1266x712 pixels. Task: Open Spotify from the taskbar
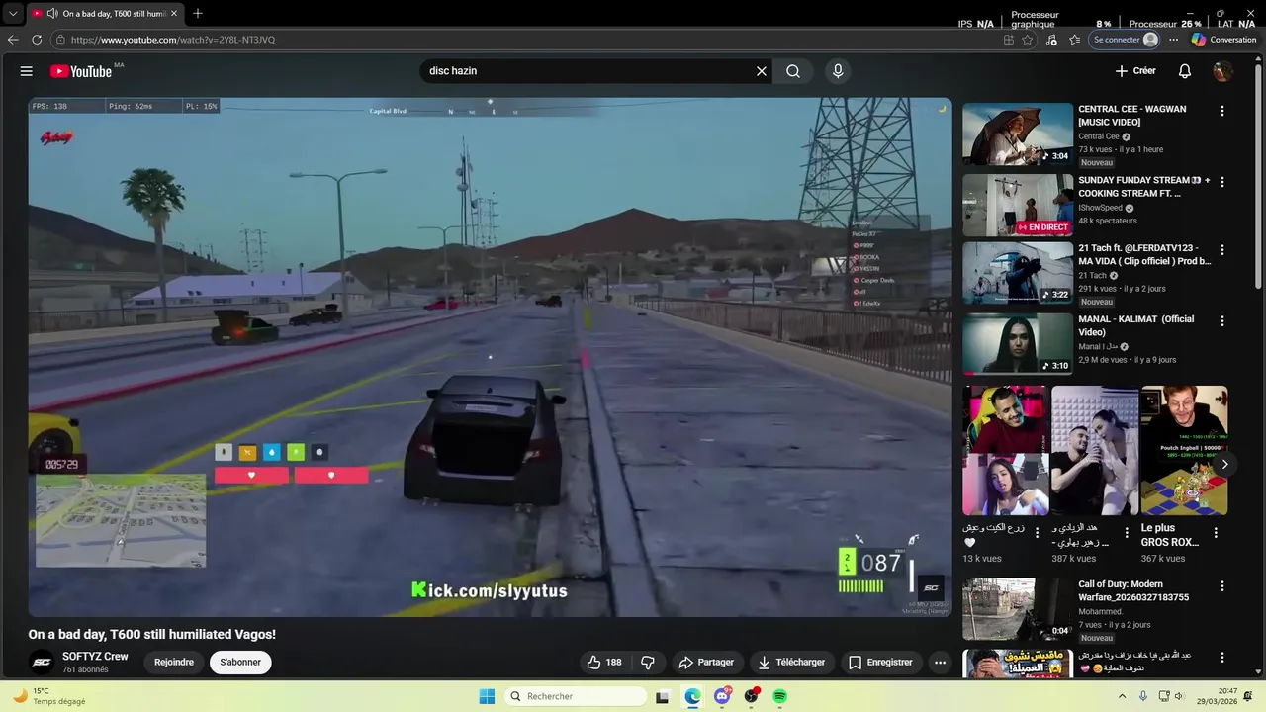pyautogui.click(x=780, y=696)
